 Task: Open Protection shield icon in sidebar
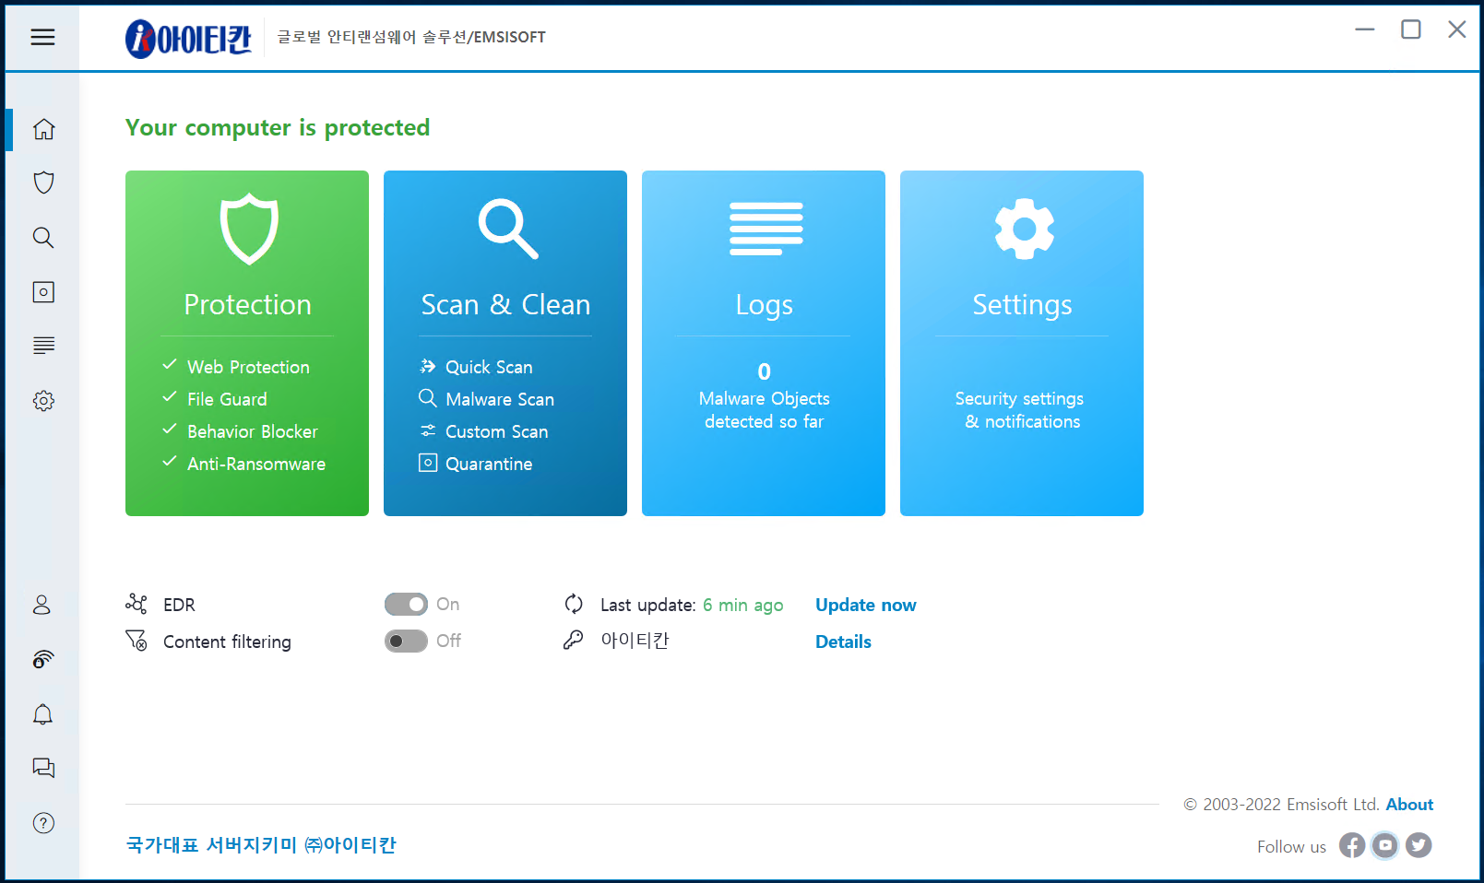(x=43, y=182)
